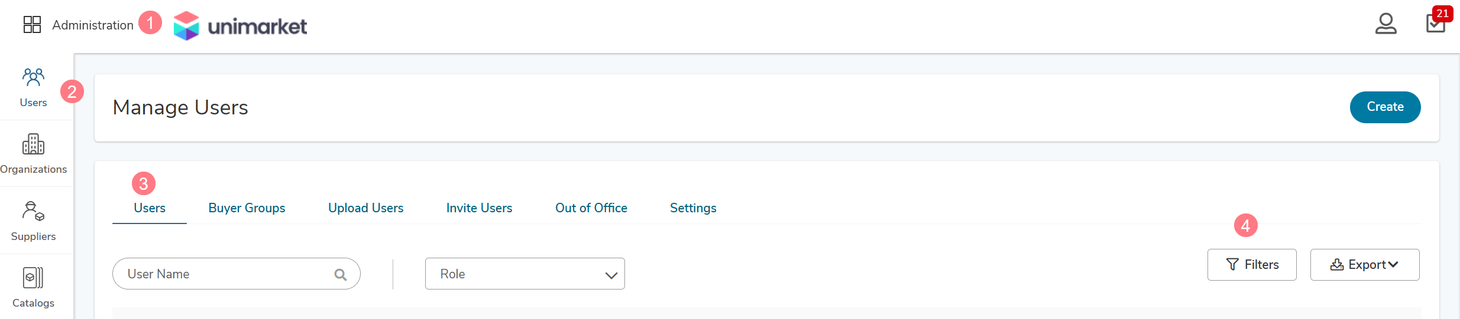Viewport: 1460px width, 319px height.
Task: Expand the Role dropdown
Action: pos(525,274)
